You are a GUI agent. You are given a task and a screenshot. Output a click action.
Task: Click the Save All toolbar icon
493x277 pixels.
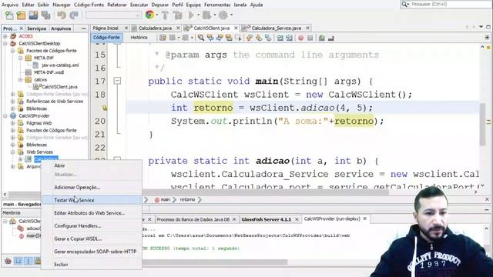click(x=46, y=15)
